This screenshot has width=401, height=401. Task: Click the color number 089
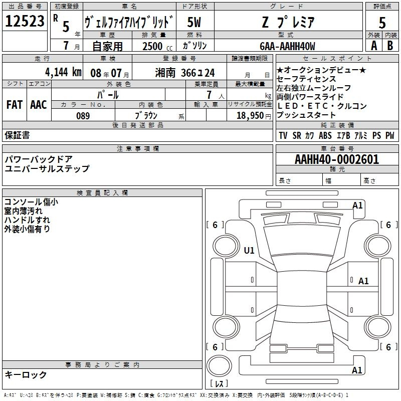(83, 116)
